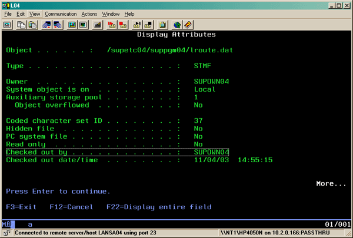This screenshot has height=238, width=353.
Task: Open the Communication menu
Action: point(61,14)
